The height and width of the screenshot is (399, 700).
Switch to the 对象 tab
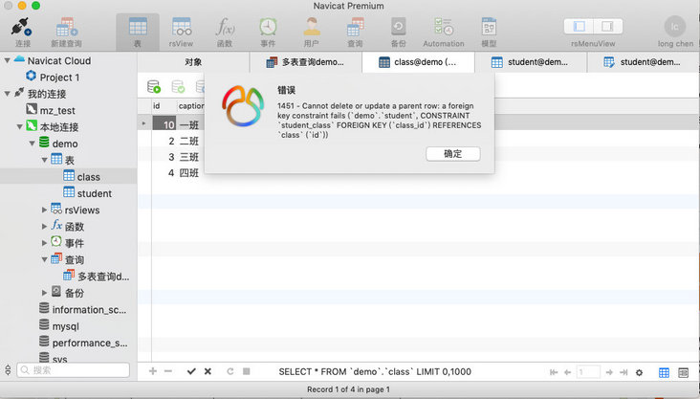click(193, 62)
